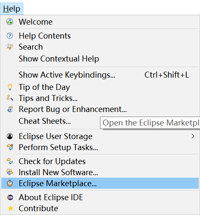The width and height of the screenshot is (200, 215).
Task: Expand the Eclipse User Storage submenu arrow
Action: pyautogui.click(x=193, y=136)
